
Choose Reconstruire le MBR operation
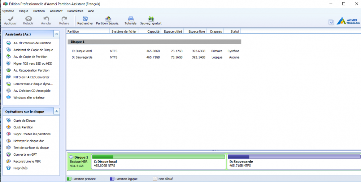[x=27, y=161]
